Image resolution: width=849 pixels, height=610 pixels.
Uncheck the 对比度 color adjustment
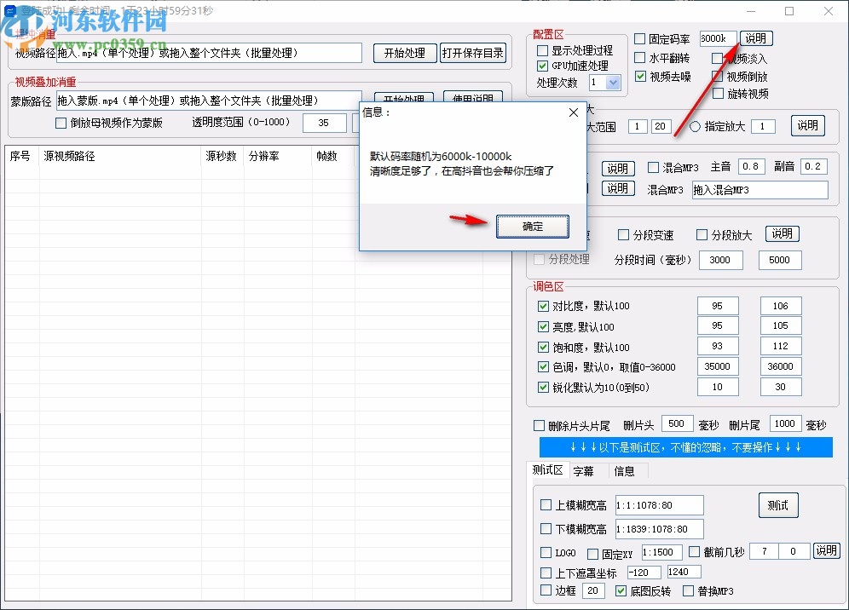tap(546, 305)
